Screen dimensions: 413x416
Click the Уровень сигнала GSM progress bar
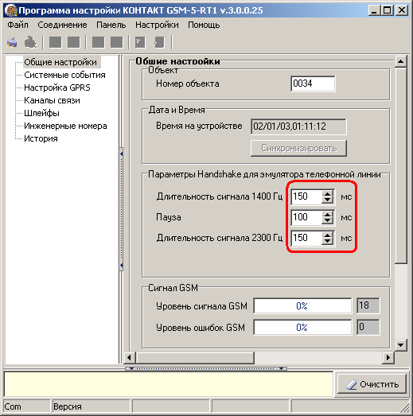pos(302,306)
